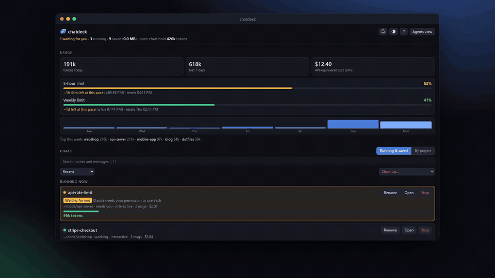The width and height of the screenshot is (495, 278).
Task: Stop the api-rate-limit chat
Action: 425,193
